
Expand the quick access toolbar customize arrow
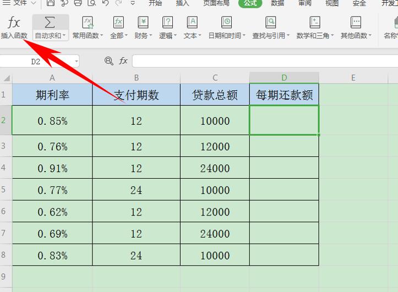click(x=133, y=3)
